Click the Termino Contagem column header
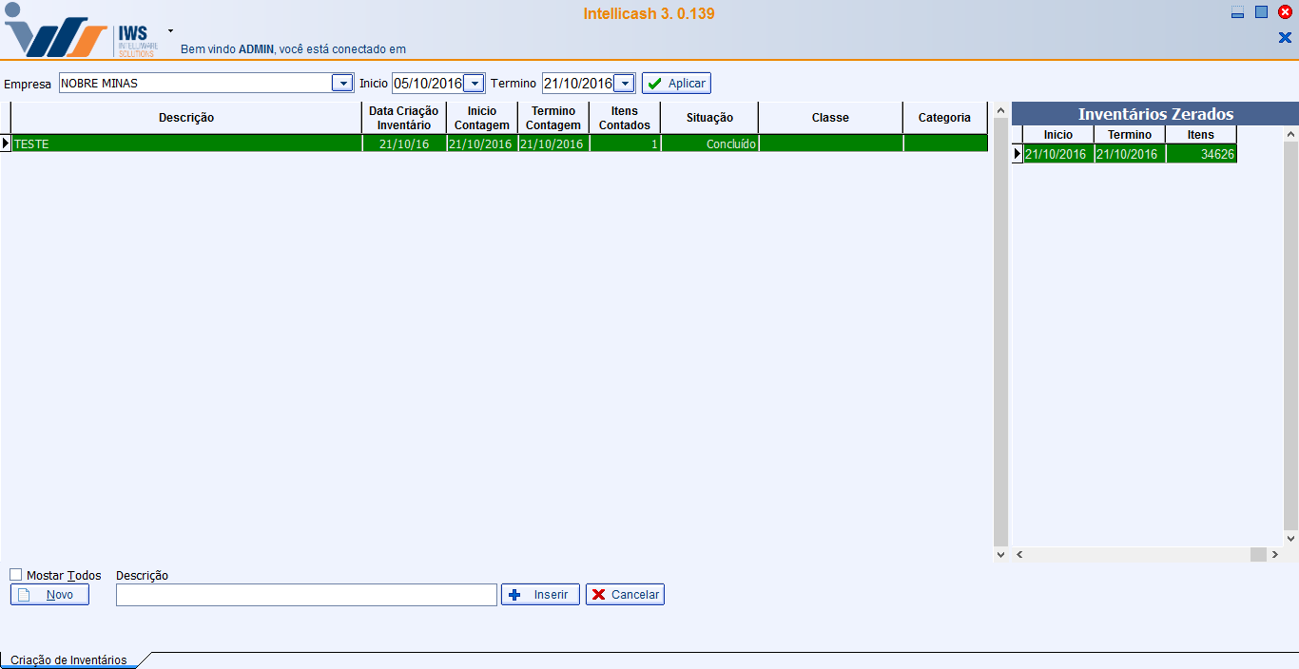 click(x=553, y=118)
